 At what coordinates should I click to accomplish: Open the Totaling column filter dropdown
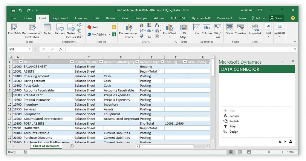(x=185, y=62)
